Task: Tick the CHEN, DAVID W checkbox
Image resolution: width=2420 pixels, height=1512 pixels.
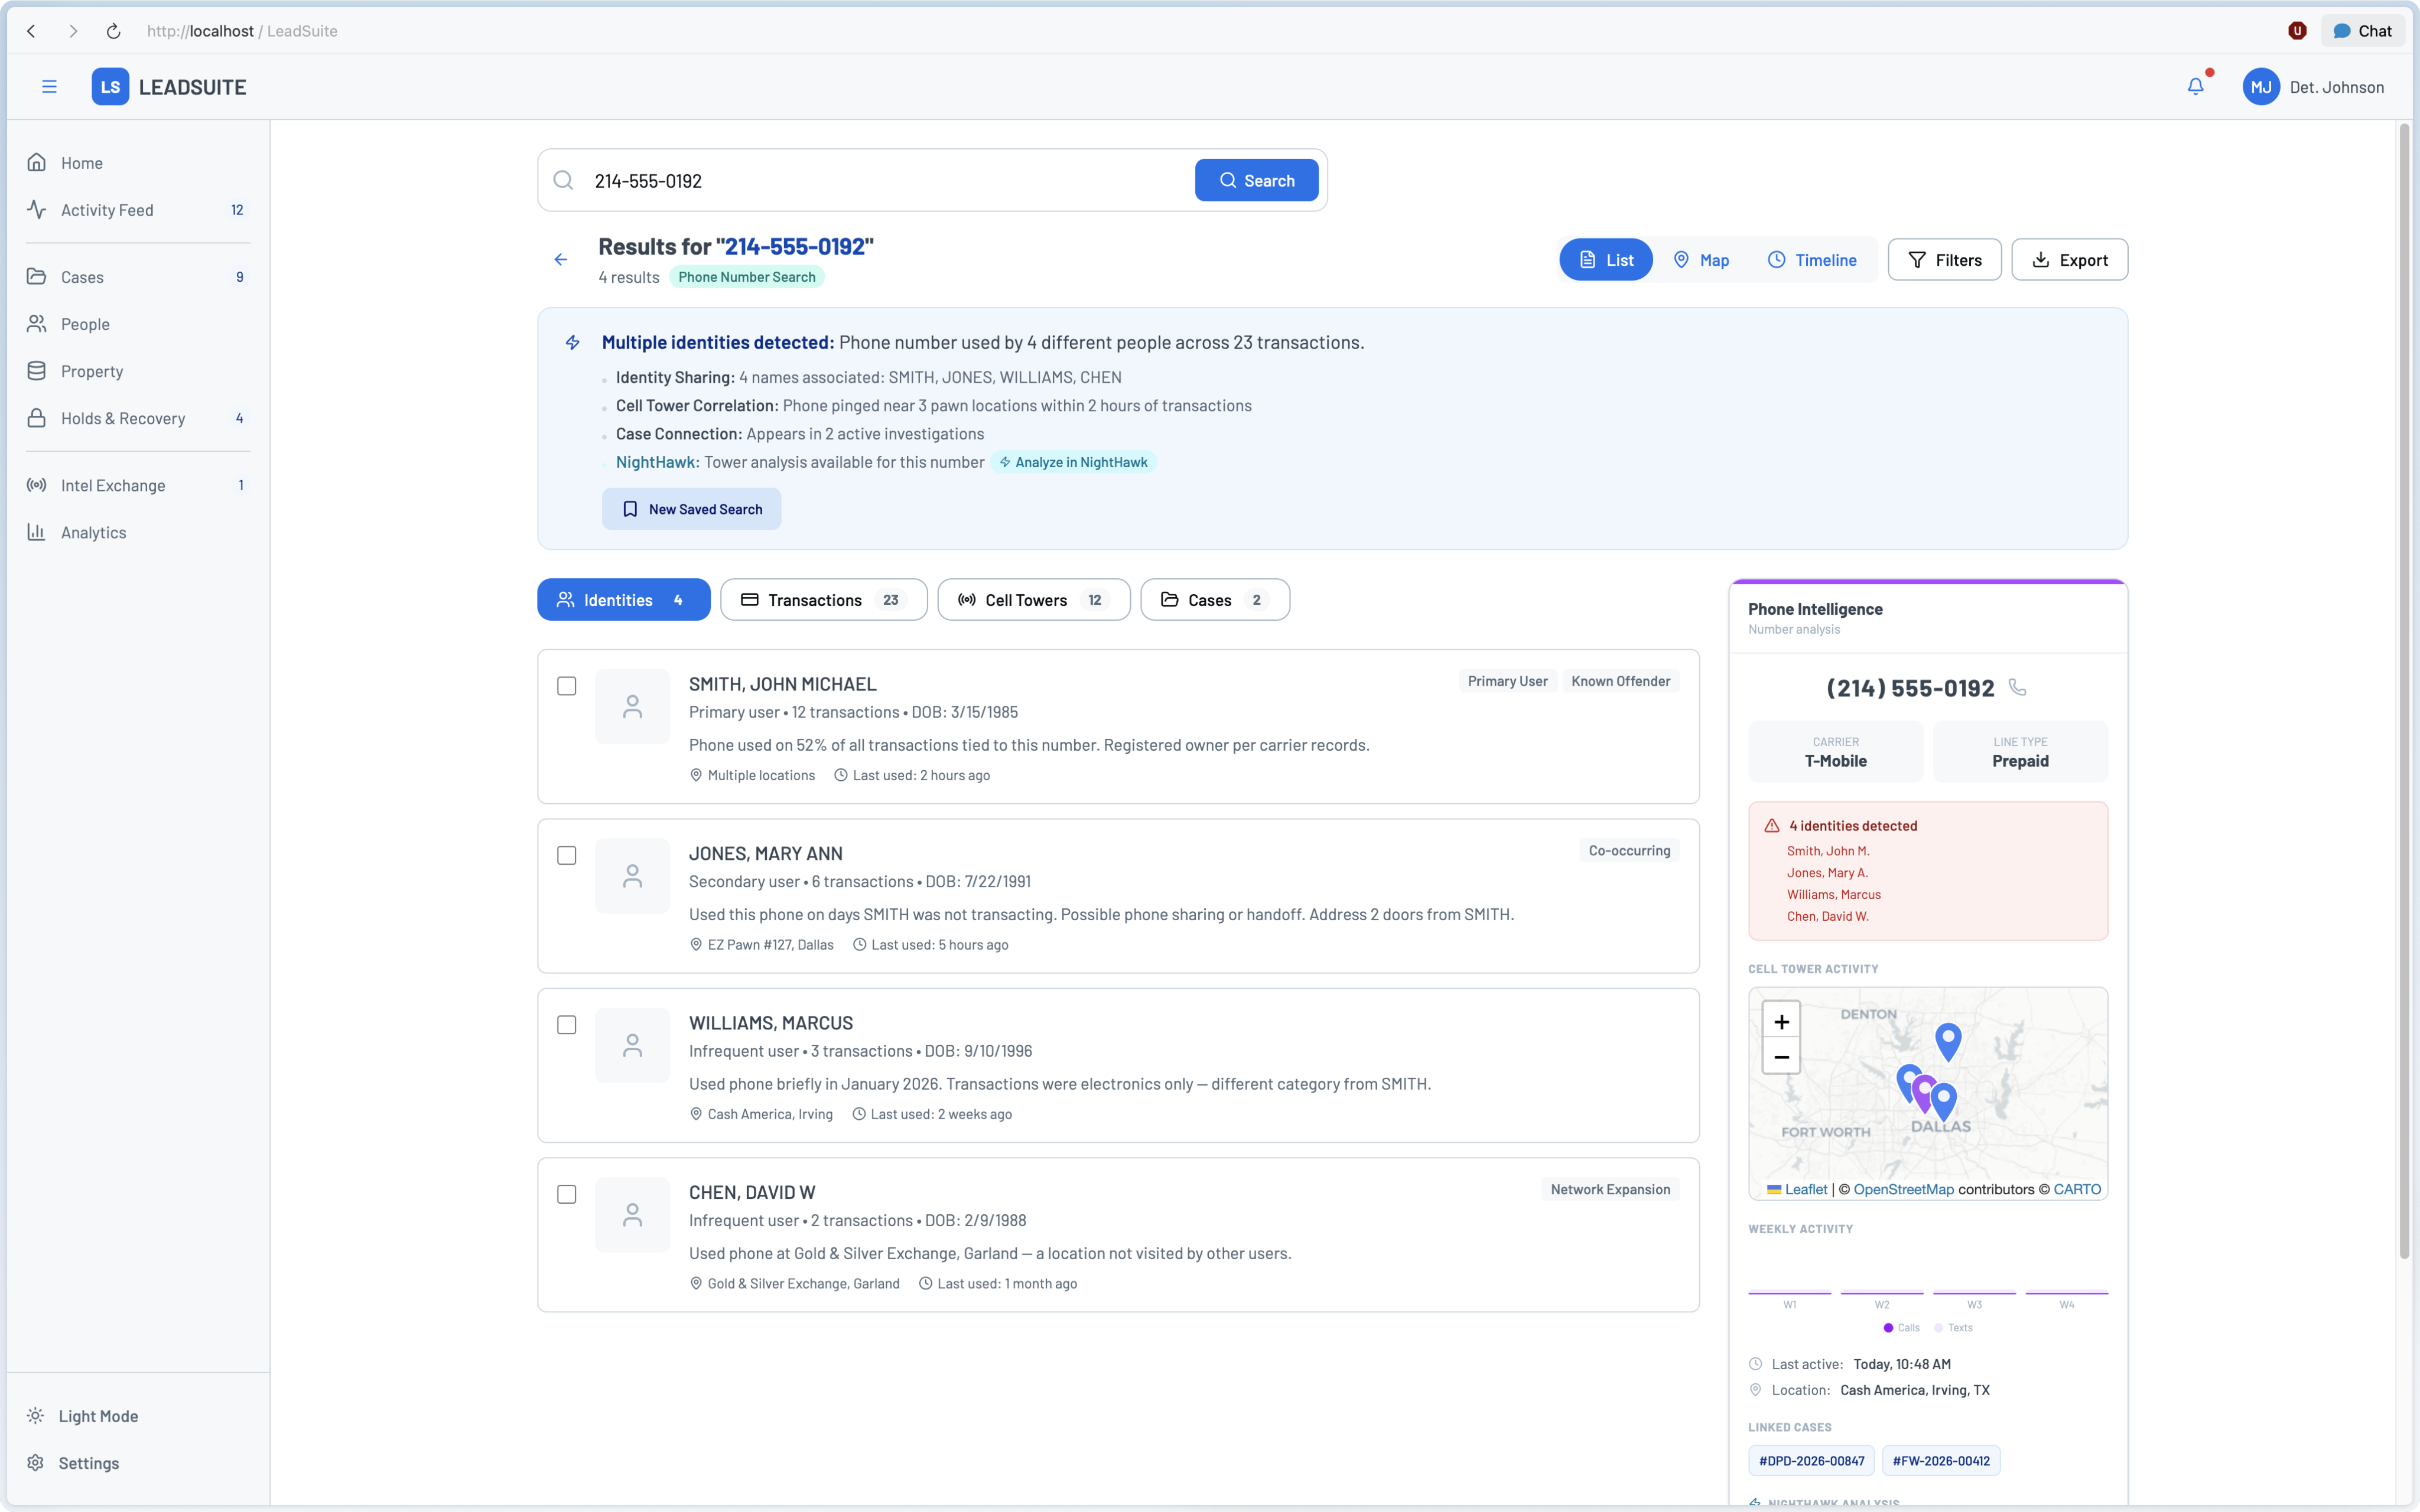Action: pos(567,1194)
